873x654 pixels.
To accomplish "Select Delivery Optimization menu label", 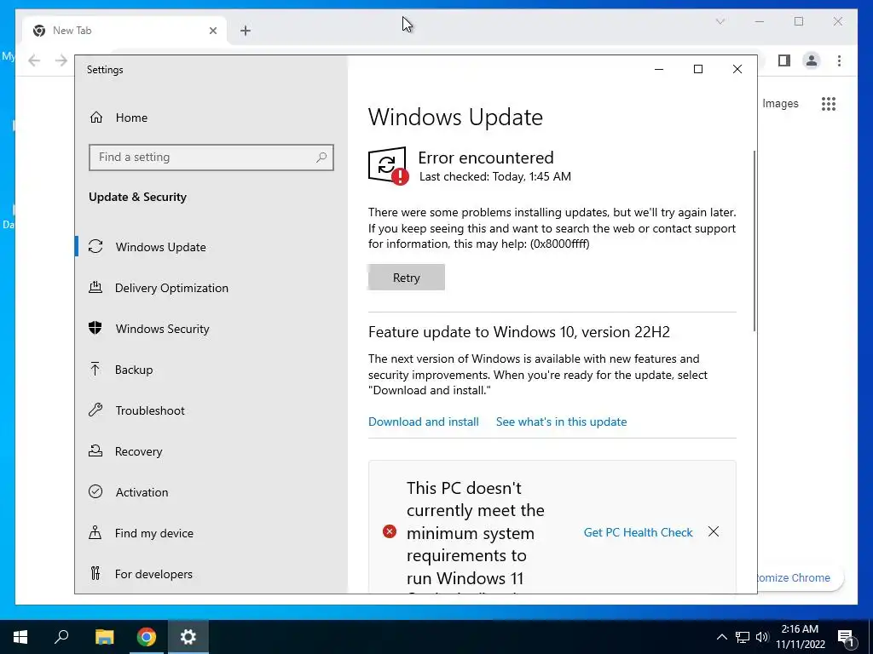I will [171, 288].
